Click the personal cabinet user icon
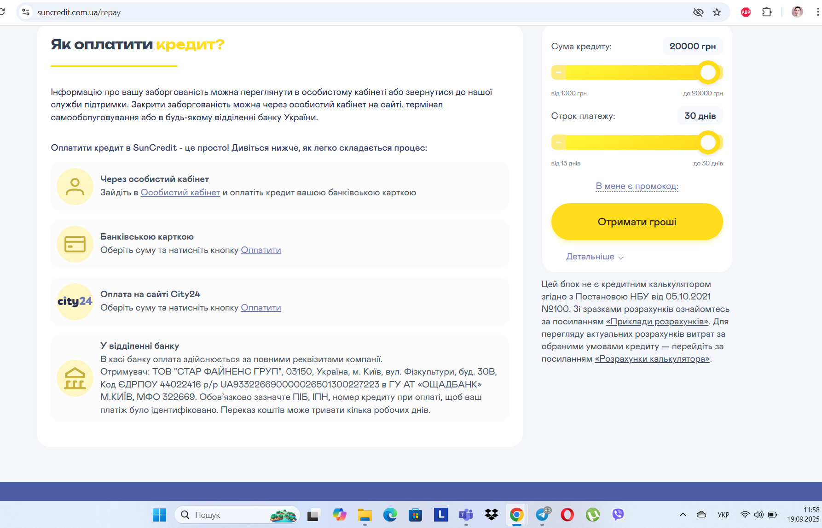The image size is (822, 528). [x=75, y=187]
